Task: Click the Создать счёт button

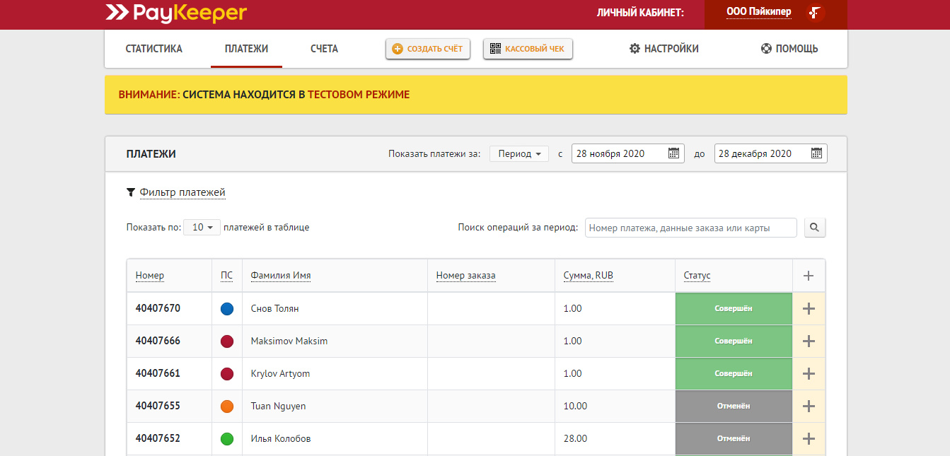Action: click(428, 49)
